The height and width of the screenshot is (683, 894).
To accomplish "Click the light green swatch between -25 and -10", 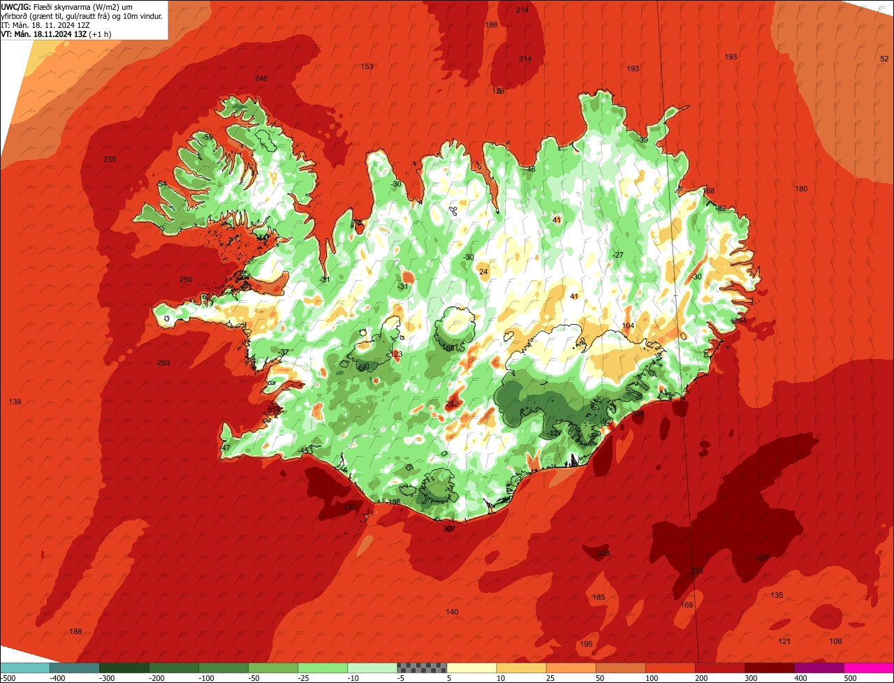I will coord(323,668).
